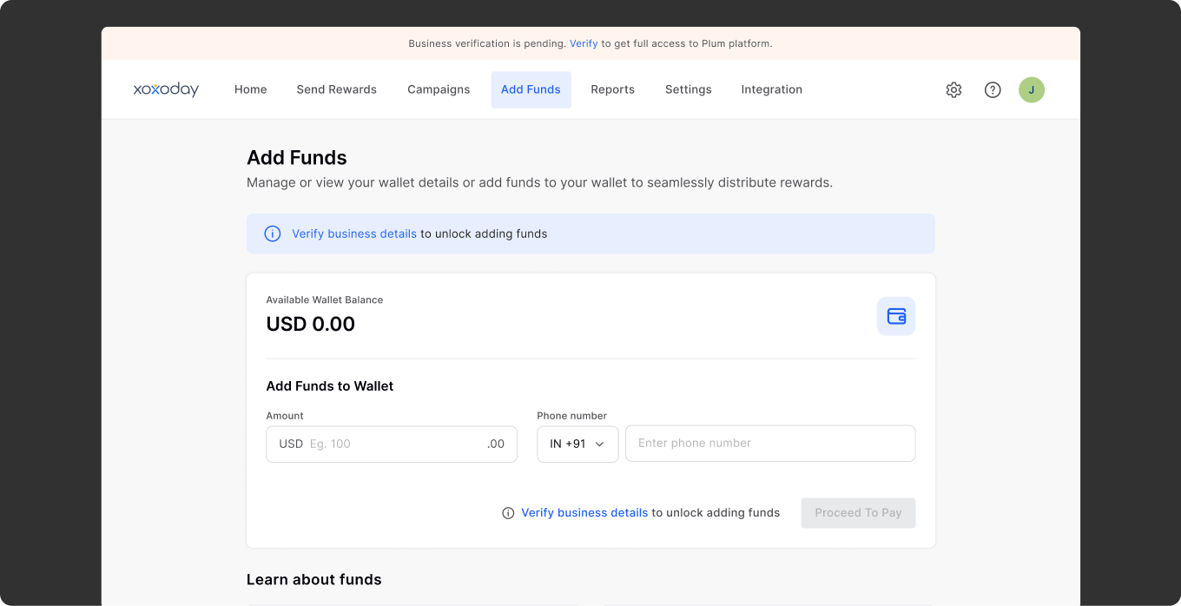
Task: Click the wallet icon beside balance
Action: coord(896,316)
